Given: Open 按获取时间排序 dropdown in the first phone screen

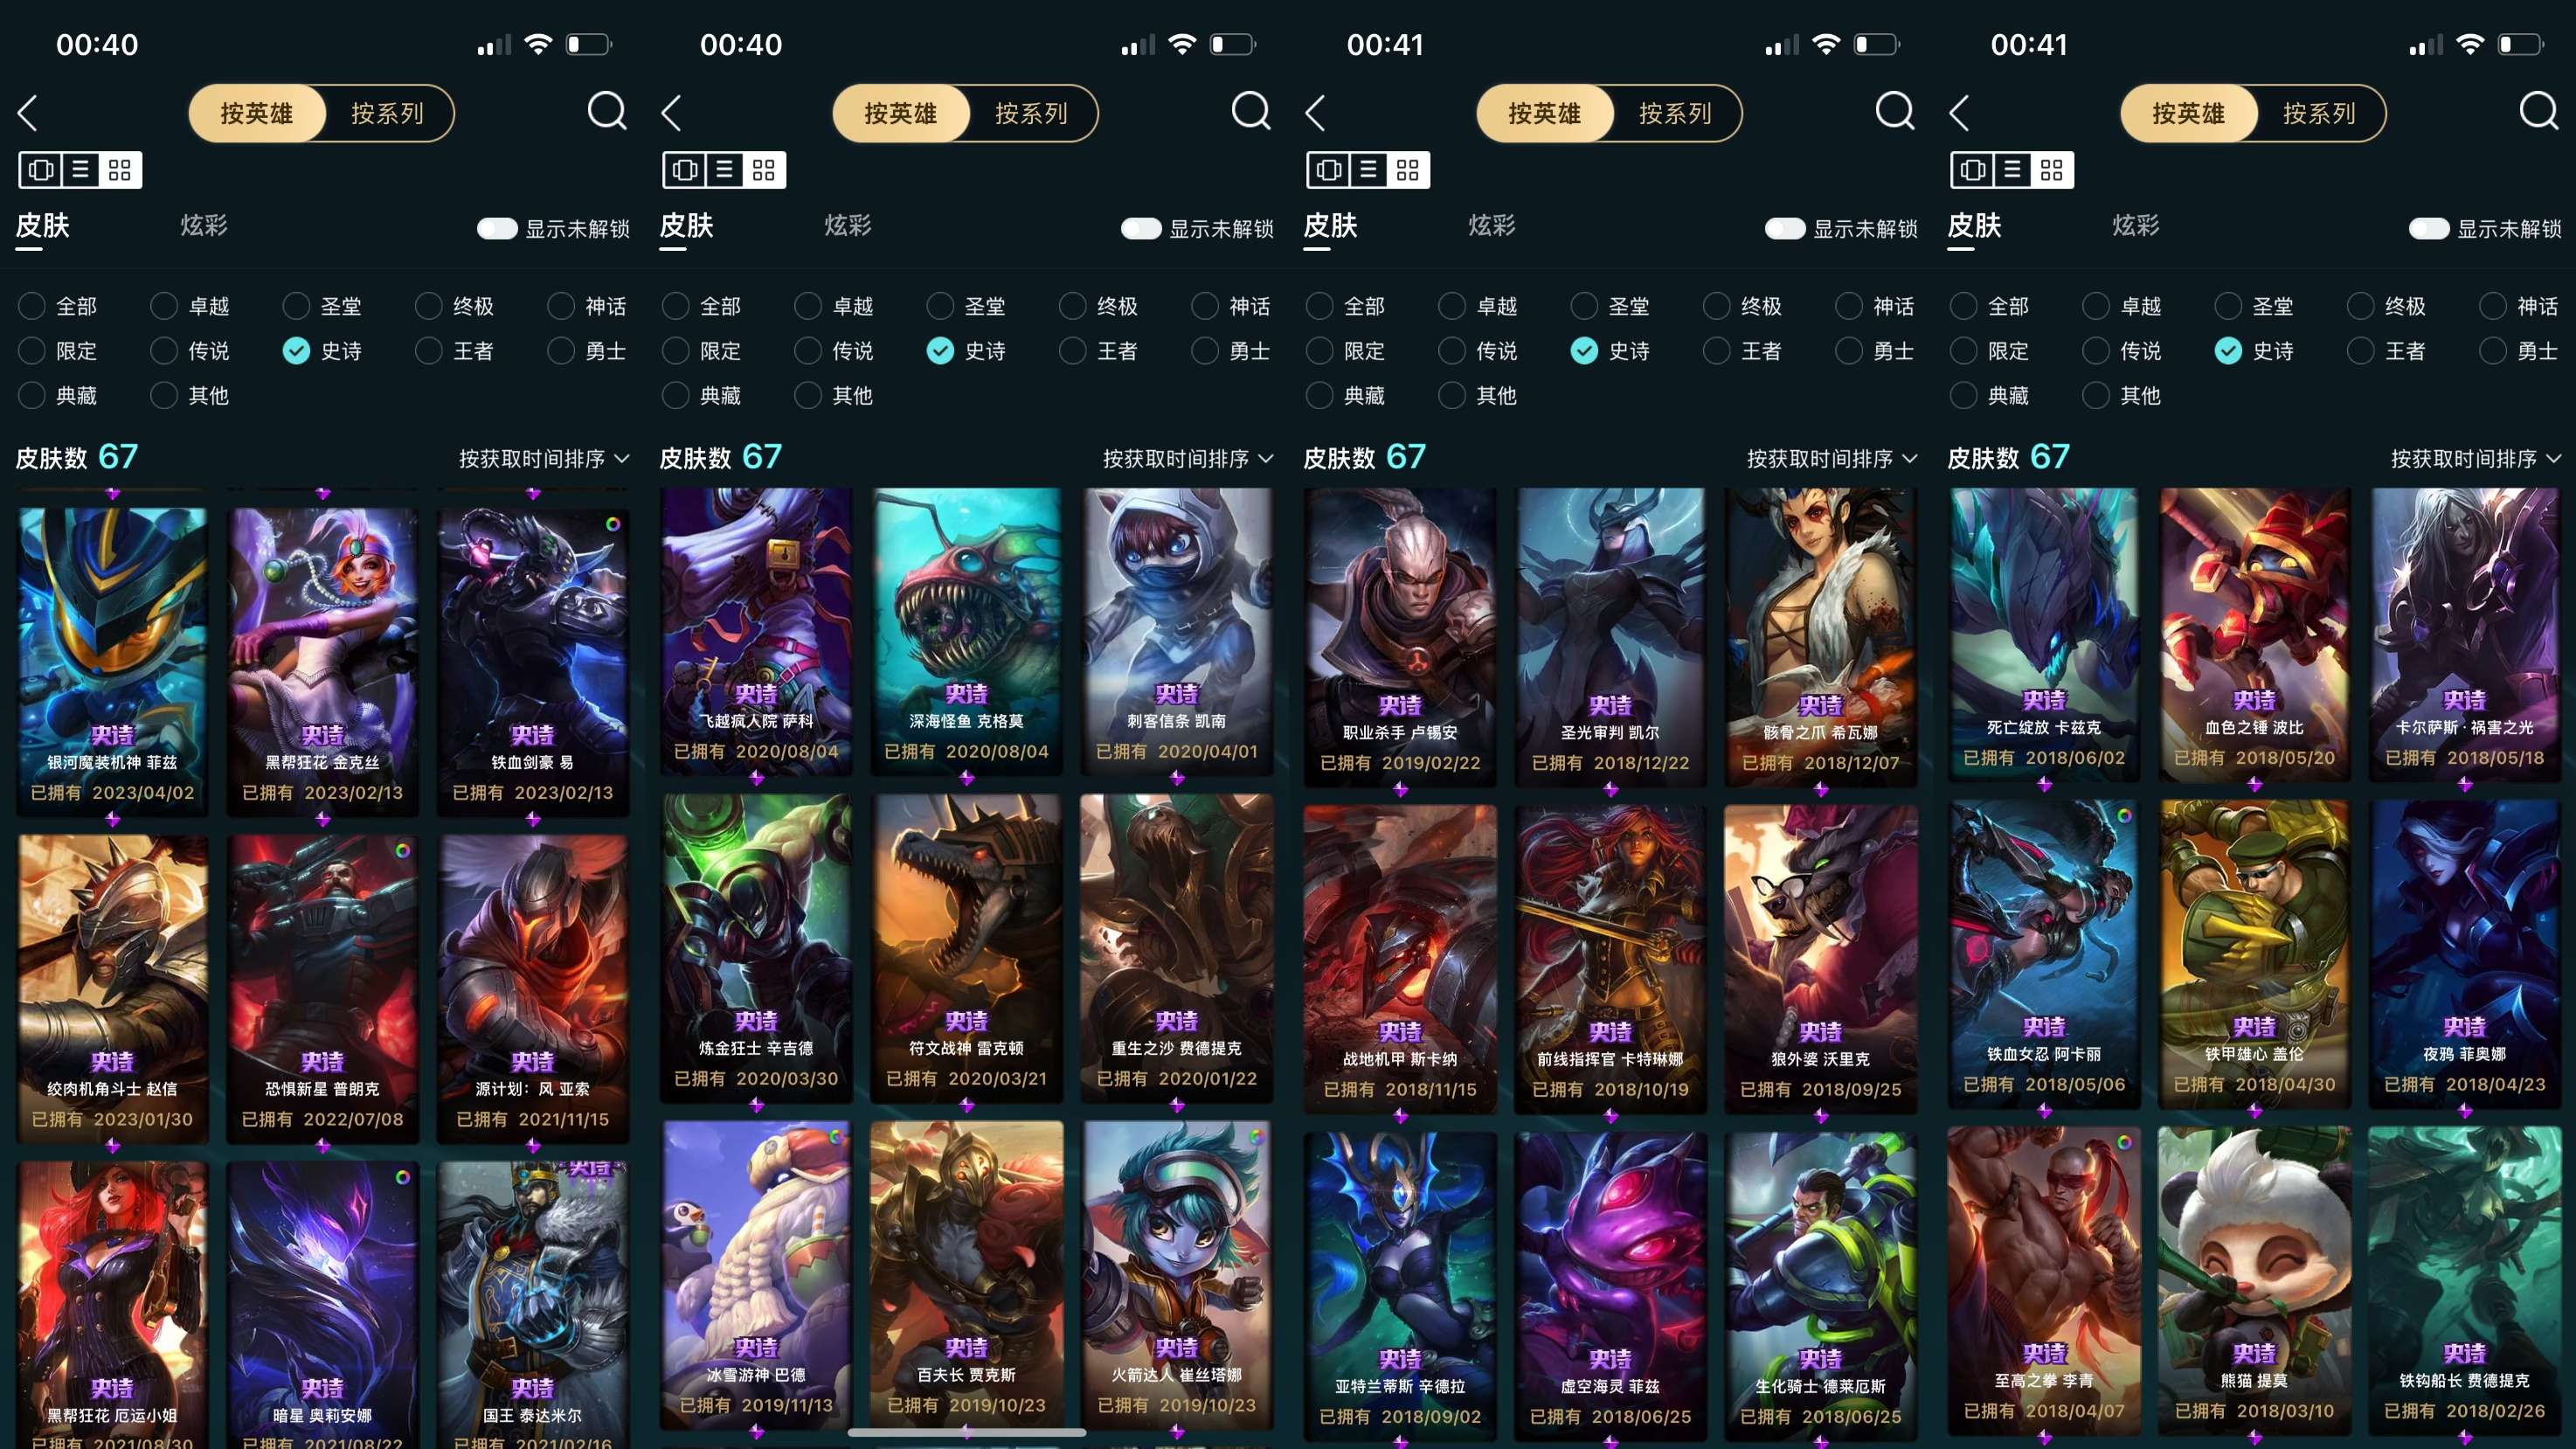Looking at the screenshot, I should pos(544,459).
